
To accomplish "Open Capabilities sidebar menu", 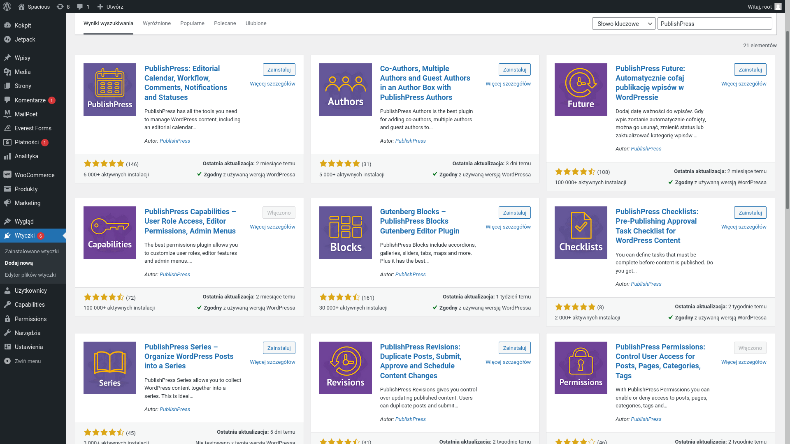I will pyautogui.click(x=33, y=305).
